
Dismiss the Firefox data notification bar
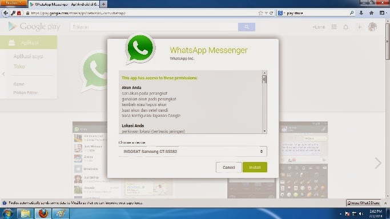click(x=385, y=203)
